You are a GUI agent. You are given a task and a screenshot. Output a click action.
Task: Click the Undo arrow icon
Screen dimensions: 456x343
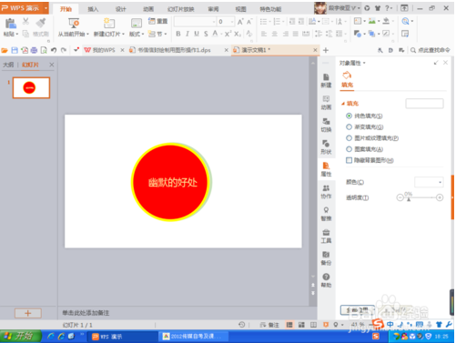pos(54,50)
